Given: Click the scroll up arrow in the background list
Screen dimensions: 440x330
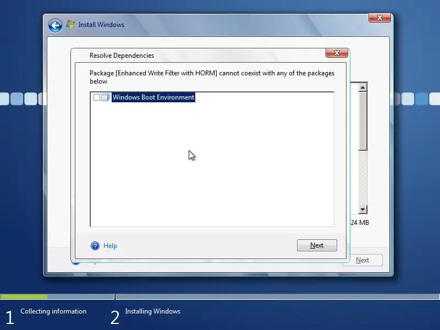Looking at the screenshot, I should pyautogui.click(x=362, y=87).
